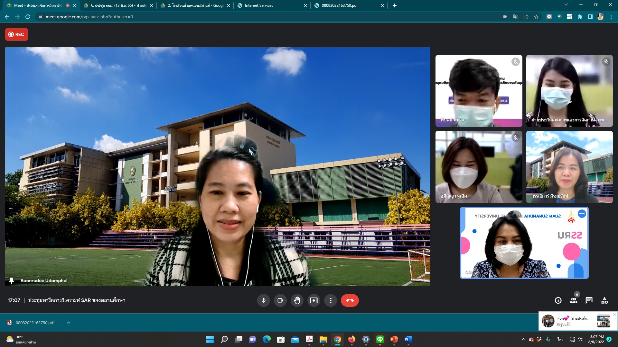Mute the microphone in Meet controls

(x=263, y=300)
